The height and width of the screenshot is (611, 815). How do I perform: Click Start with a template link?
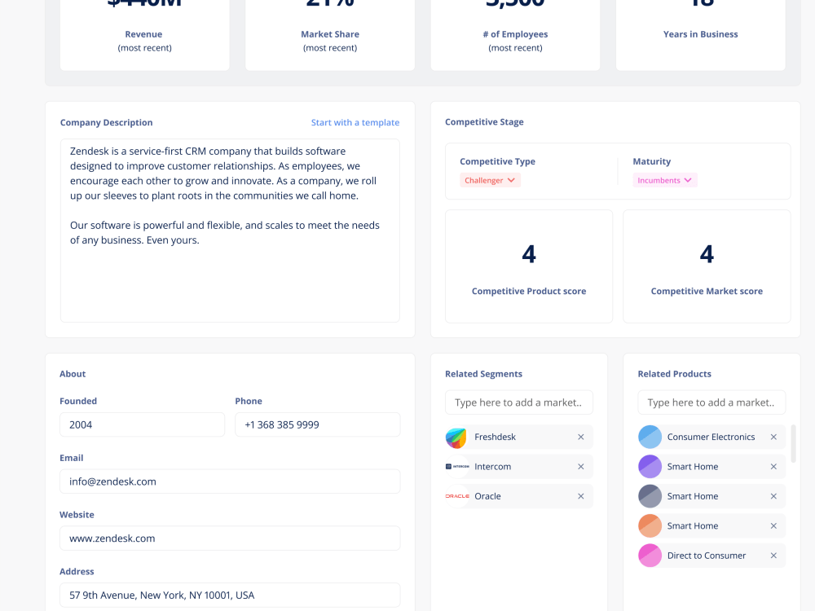click(x=355, y=123)
